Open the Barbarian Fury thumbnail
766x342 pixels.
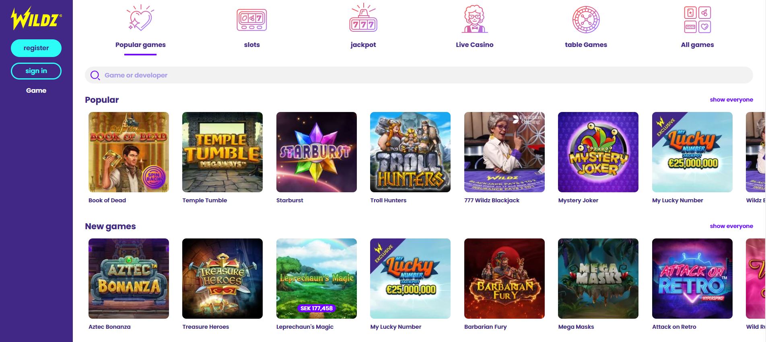click(504, 279)
